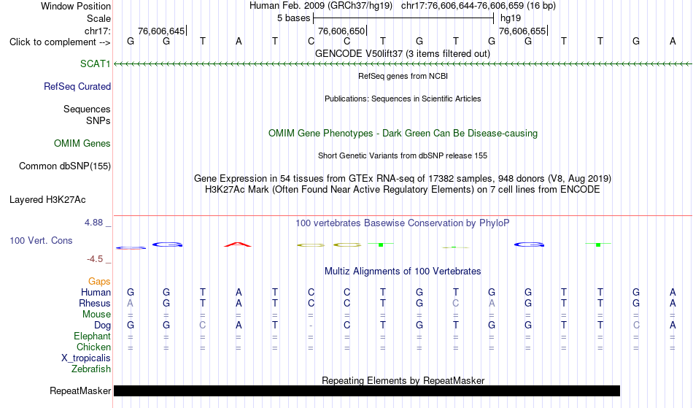The width and height of the screenshot is (693, 408).
Task: Select the Elephant species row label
Action: point(92,336)
